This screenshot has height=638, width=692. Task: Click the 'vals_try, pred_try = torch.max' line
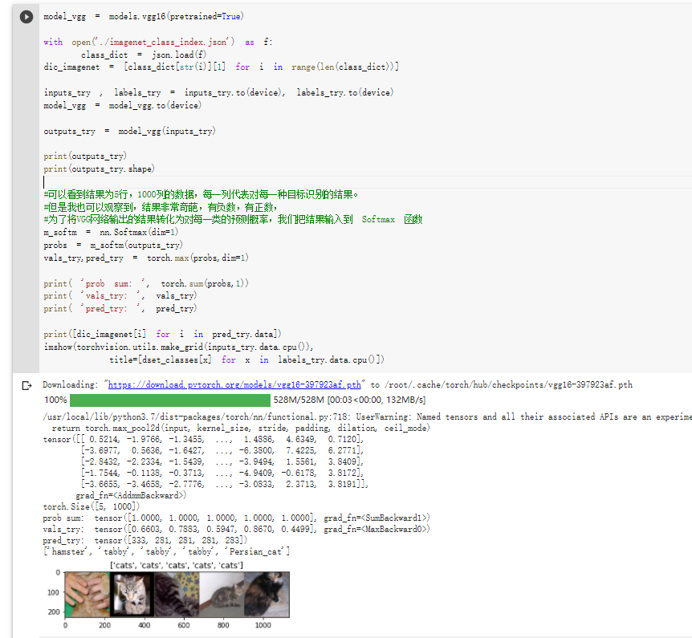pyautogui.click(x=145, y=258)
